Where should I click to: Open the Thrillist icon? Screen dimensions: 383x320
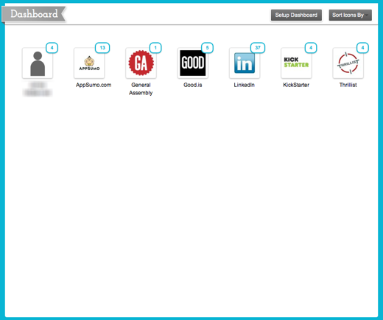click(x=348, y=63)
